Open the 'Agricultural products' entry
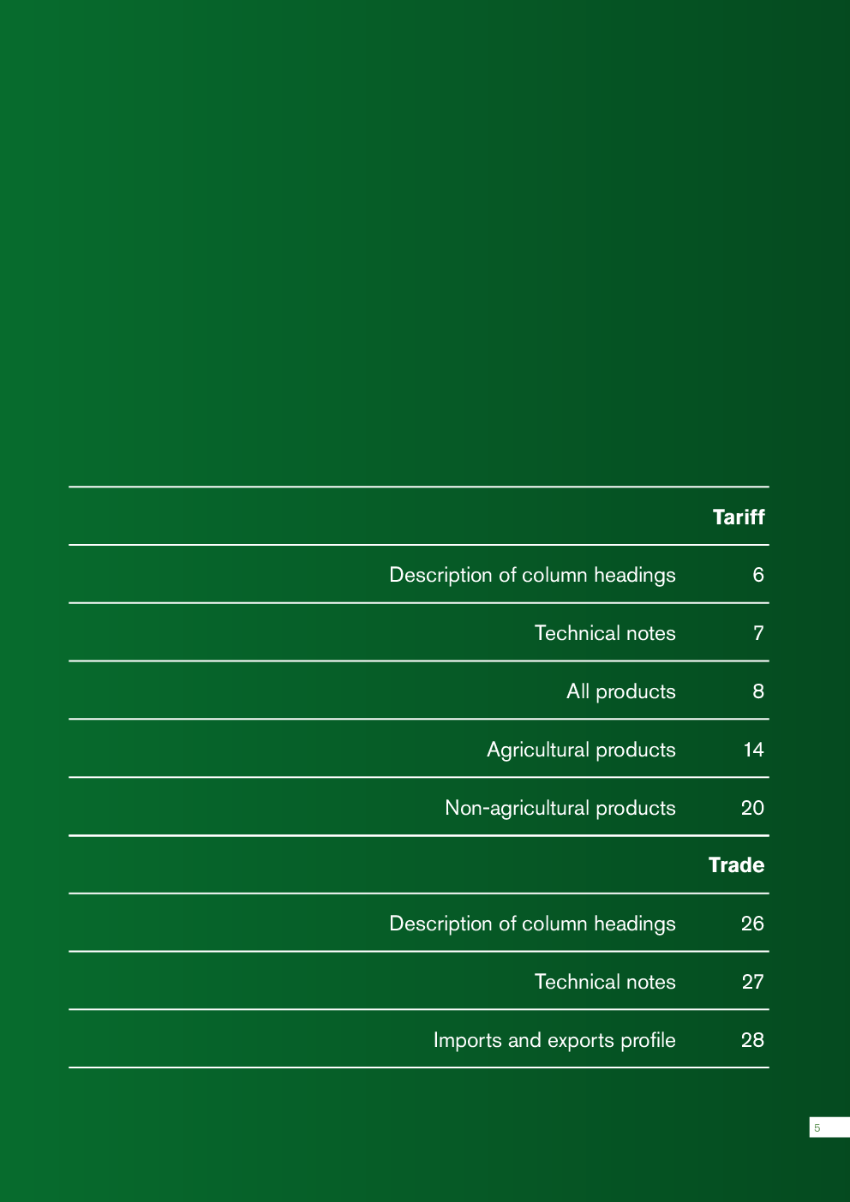 point(581,750)
